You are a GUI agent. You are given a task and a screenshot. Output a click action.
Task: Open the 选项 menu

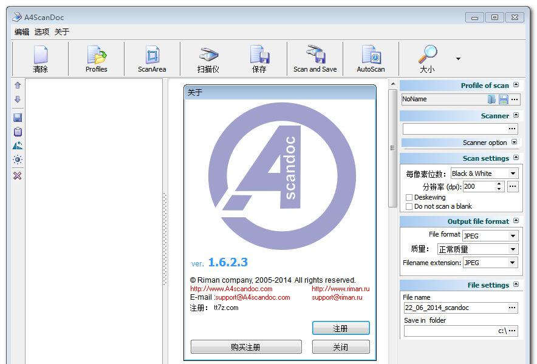coord(42,32)
